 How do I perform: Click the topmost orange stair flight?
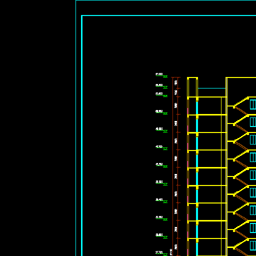241,111
